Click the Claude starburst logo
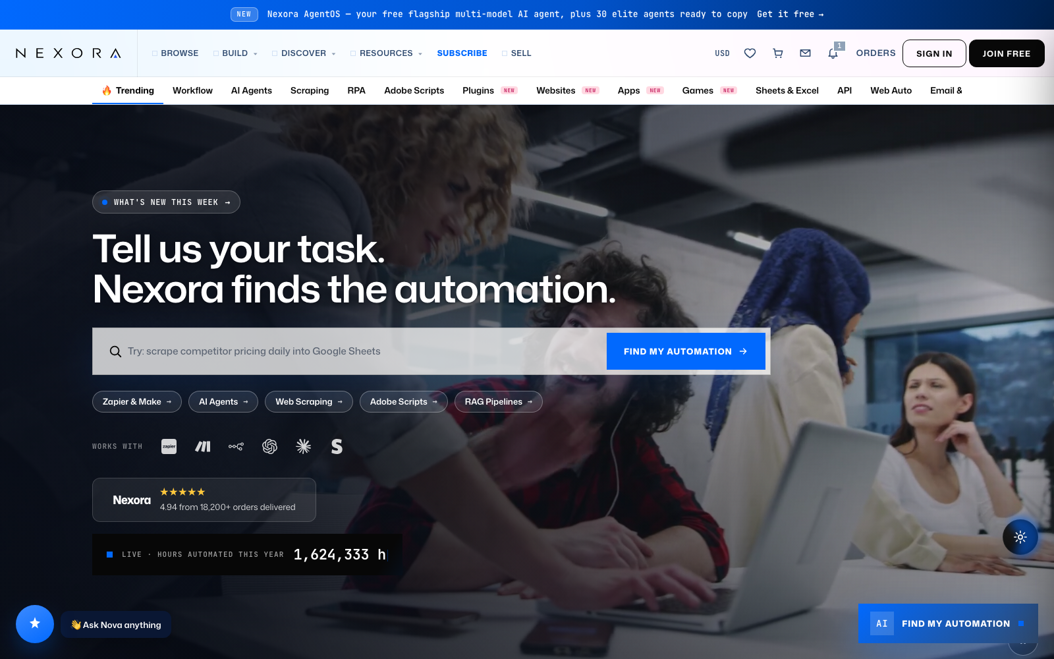Screen dimensions: 1054x659 point(303,447)
